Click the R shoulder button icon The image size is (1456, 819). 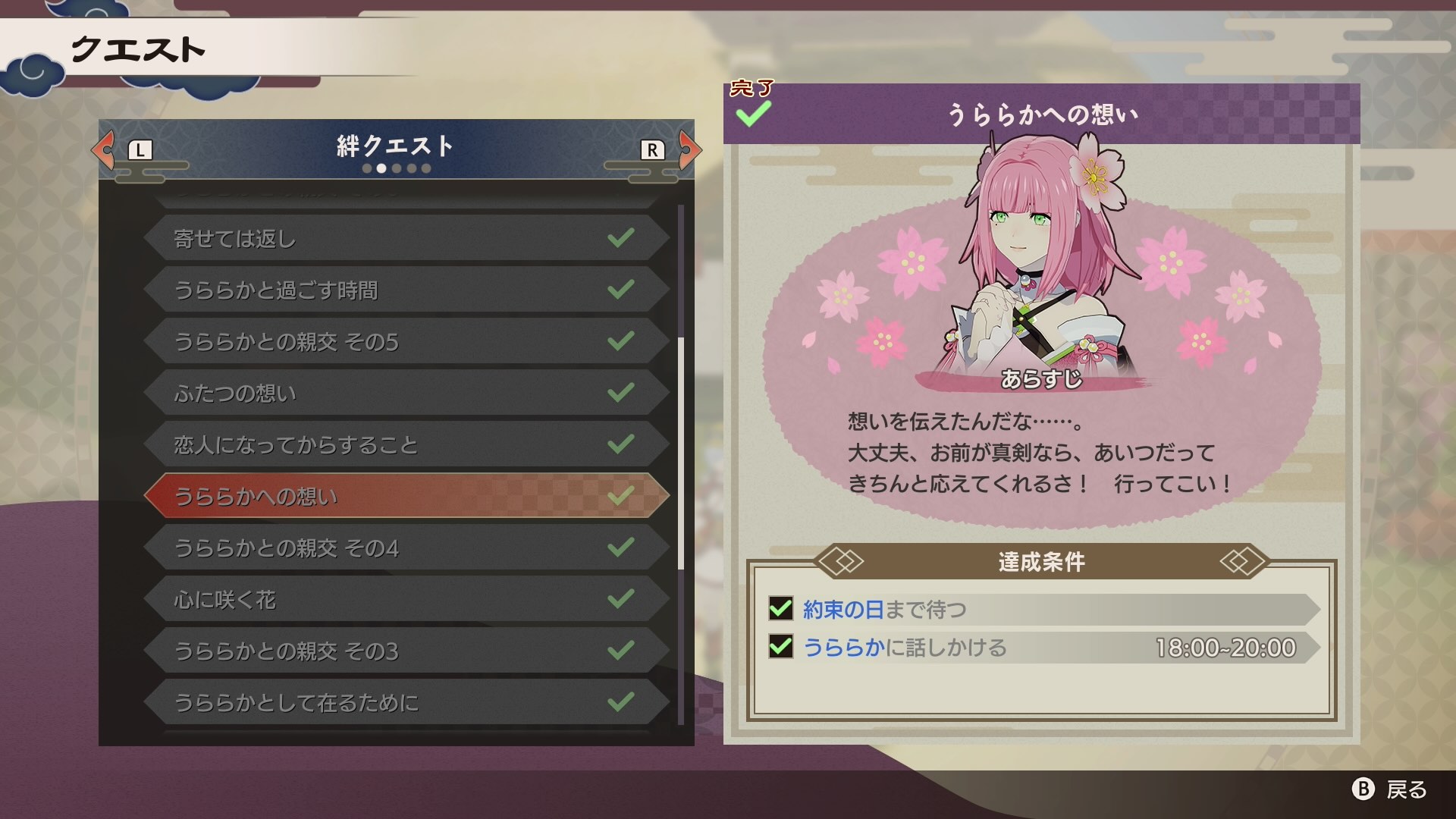[652, 150]
